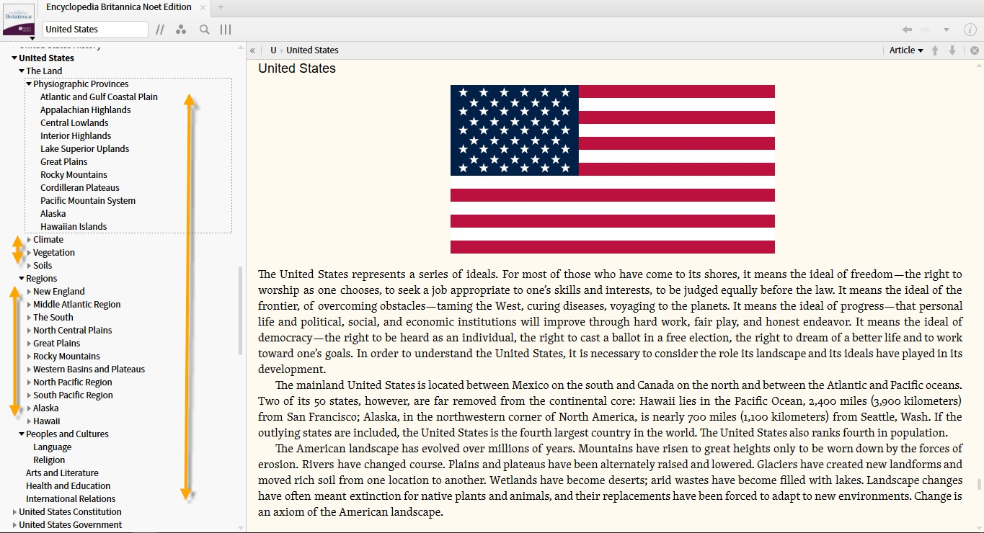Open the visual filters three-dots icon
The width and height of the screenshot is (984, 533).
click(x=181, y=30)
